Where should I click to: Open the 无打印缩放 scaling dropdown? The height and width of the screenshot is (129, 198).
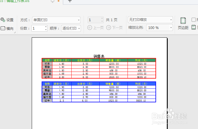click(x=150, y=20)
